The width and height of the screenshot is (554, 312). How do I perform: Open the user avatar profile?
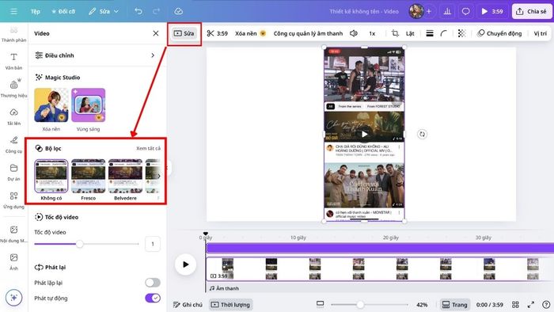click(x=416, y=11)
